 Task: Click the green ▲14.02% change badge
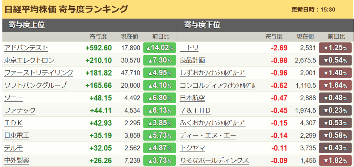pos(159,48)
